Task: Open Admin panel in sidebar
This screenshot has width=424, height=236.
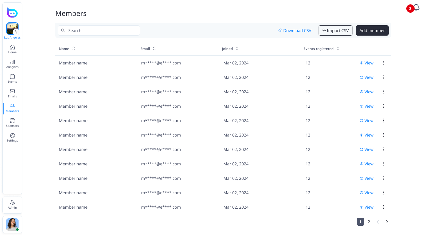Action: [x=12, y=205]
